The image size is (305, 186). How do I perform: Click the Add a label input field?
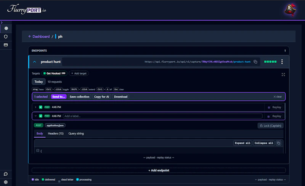(x=163, y=116)
